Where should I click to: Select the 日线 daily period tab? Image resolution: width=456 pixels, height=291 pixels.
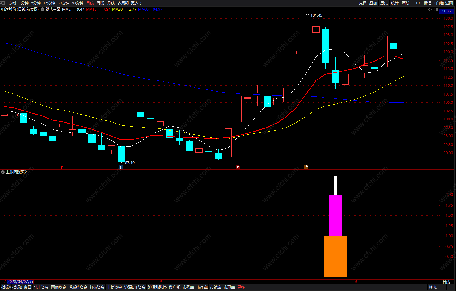click(x=90, y=3)
